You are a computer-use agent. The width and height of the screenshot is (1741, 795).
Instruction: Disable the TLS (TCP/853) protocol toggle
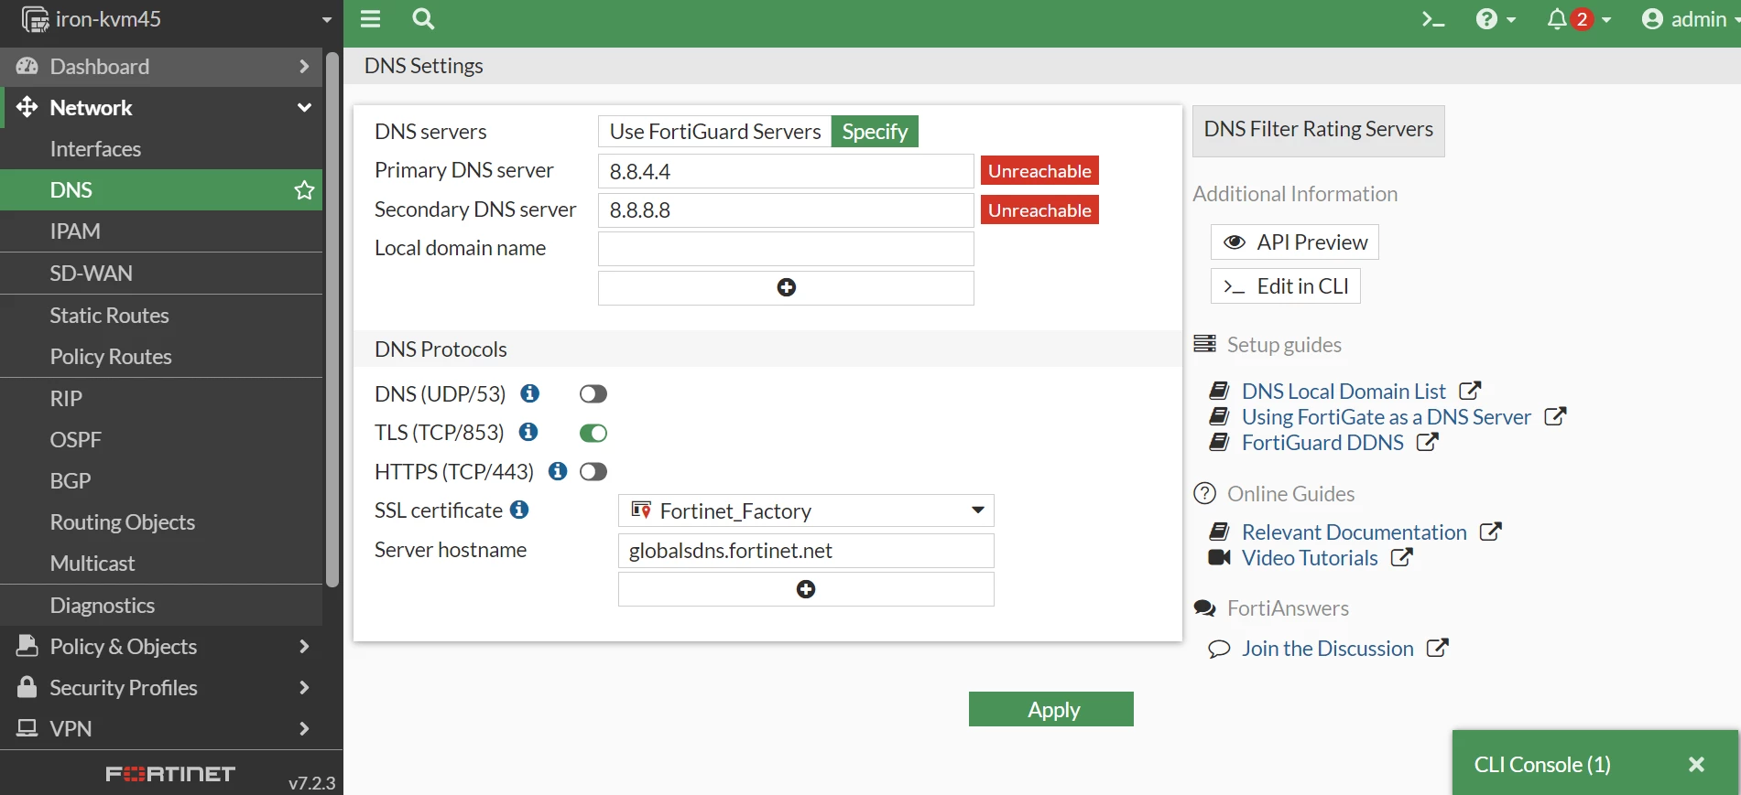(593, 433)
